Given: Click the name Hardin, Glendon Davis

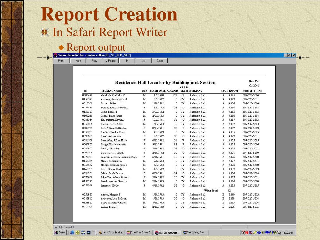Looking at the screenshot, I should [x=113, y=132].
